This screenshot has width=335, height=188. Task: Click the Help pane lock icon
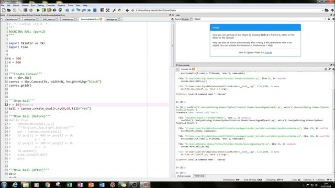(329, 19)
